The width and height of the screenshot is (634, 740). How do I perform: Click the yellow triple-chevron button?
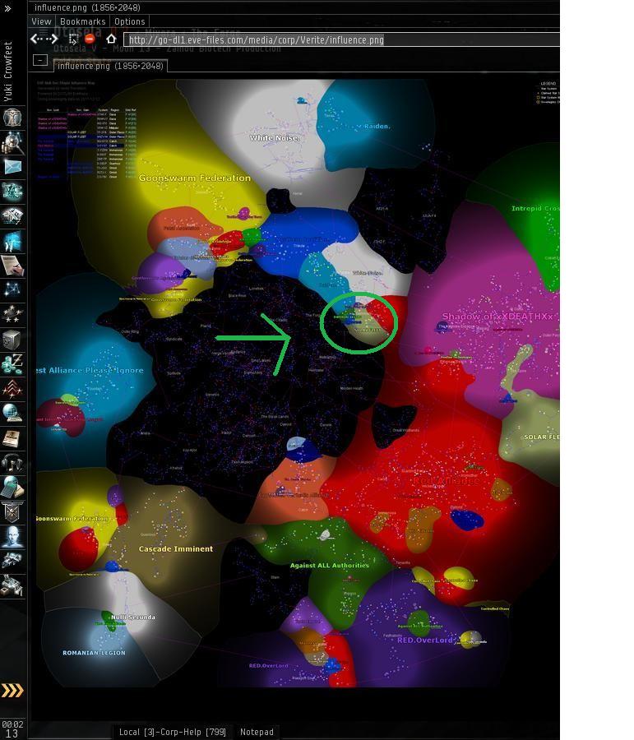coord(12,691)
